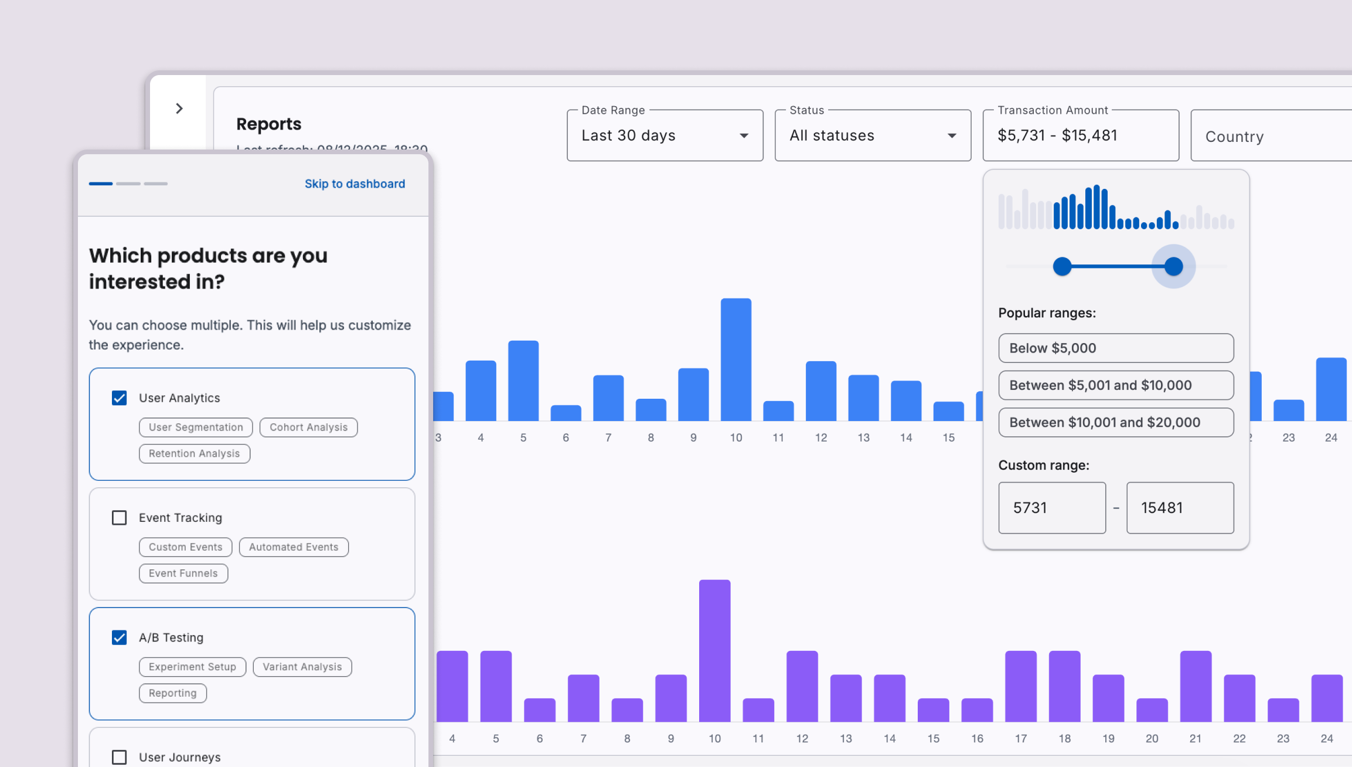Select Between $10,001 and $20,000 range
1352x767 pixels.
pyautogui.click(x=1115, y=422)
